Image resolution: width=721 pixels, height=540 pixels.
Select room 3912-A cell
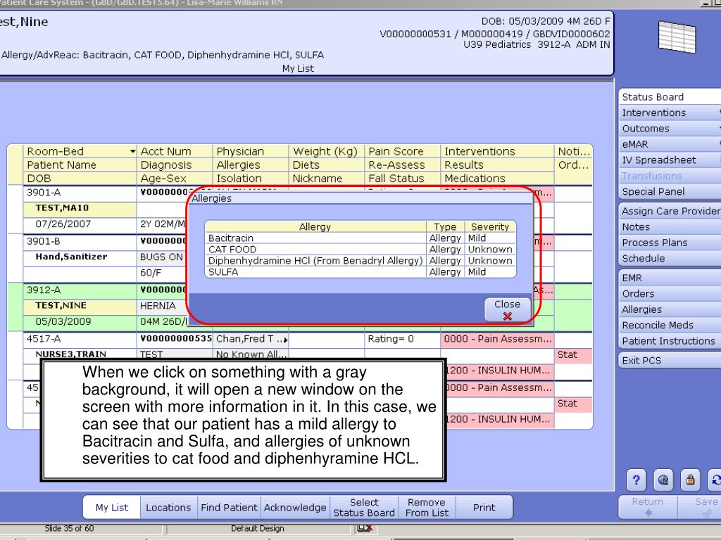click(80, 290)
